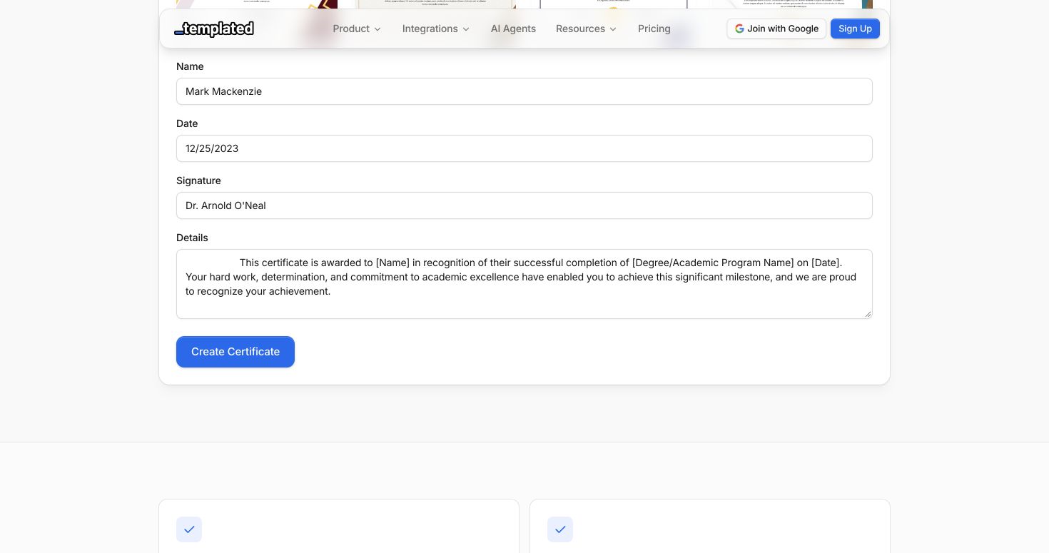Click the checkmark icon in right card
Viewport: 1049px width, 553px height.
(x=560, y=529)
